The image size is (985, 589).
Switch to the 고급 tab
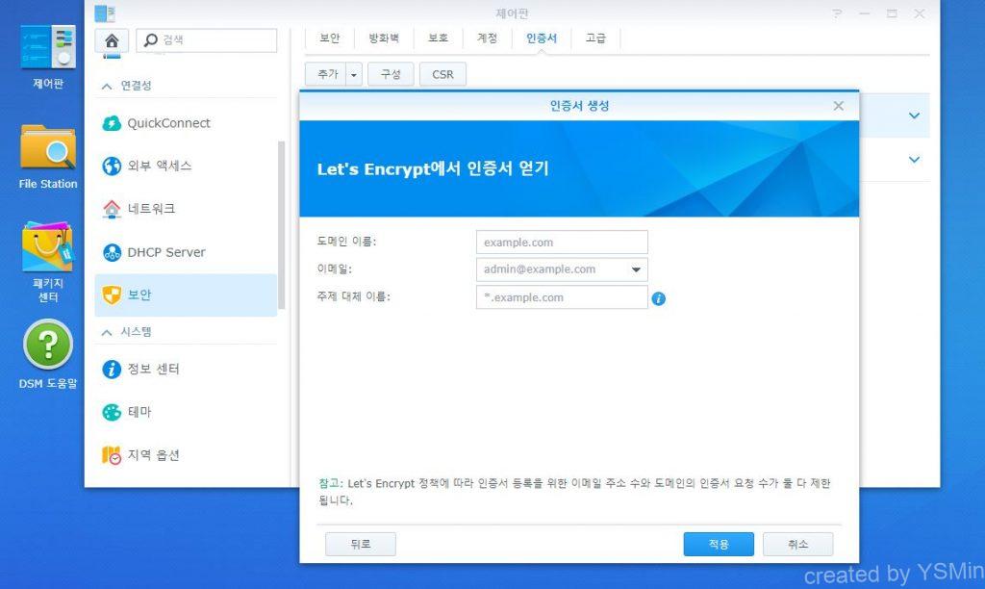click(595, 38)
